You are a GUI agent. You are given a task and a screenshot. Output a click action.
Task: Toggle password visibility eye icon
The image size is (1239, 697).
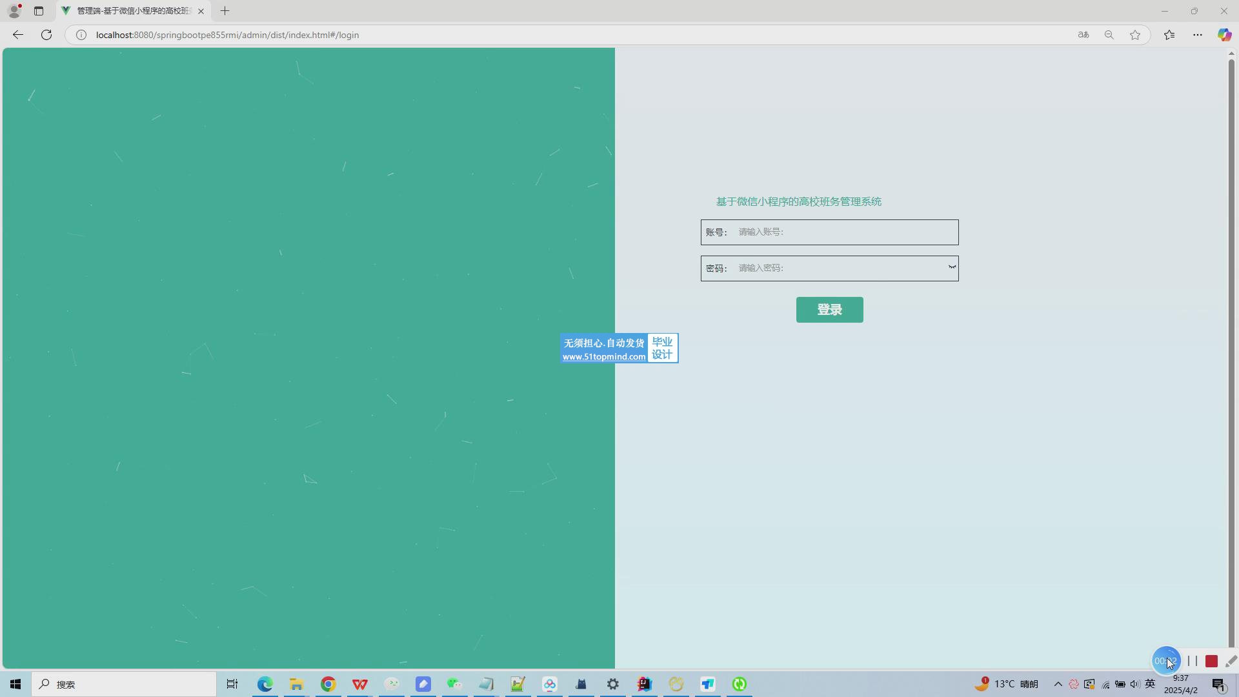point(952,267)
